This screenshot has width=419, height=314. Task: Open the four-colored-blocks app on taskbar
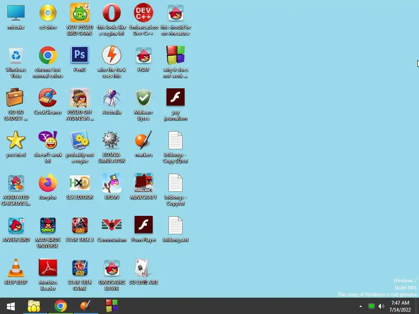tap(111, 306)
